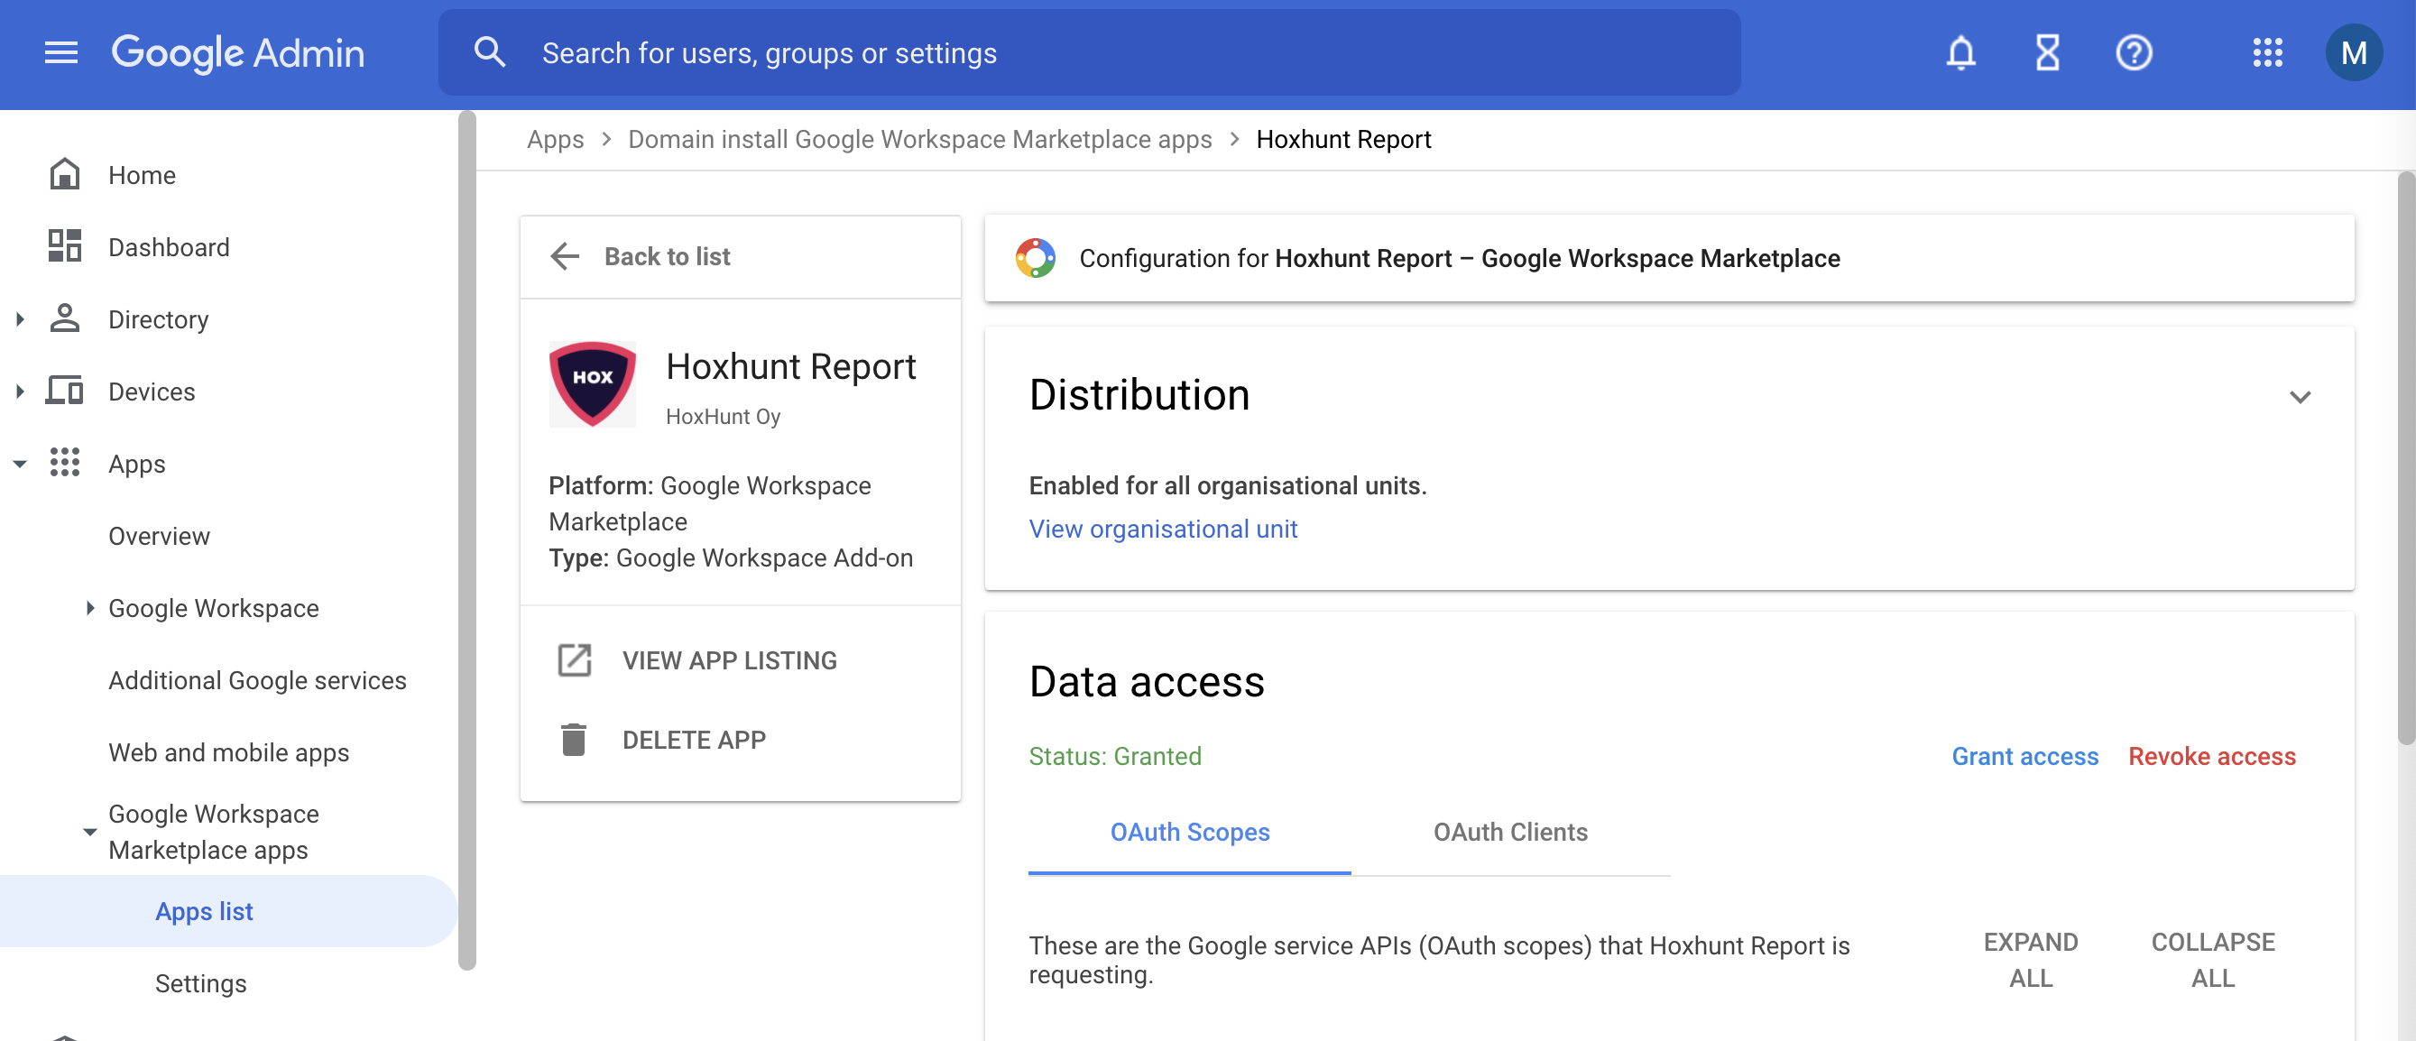Click Domain install Marketplace apps breadcrumb
Viewport: 2416px width, 1041px height.
[919, 139]
